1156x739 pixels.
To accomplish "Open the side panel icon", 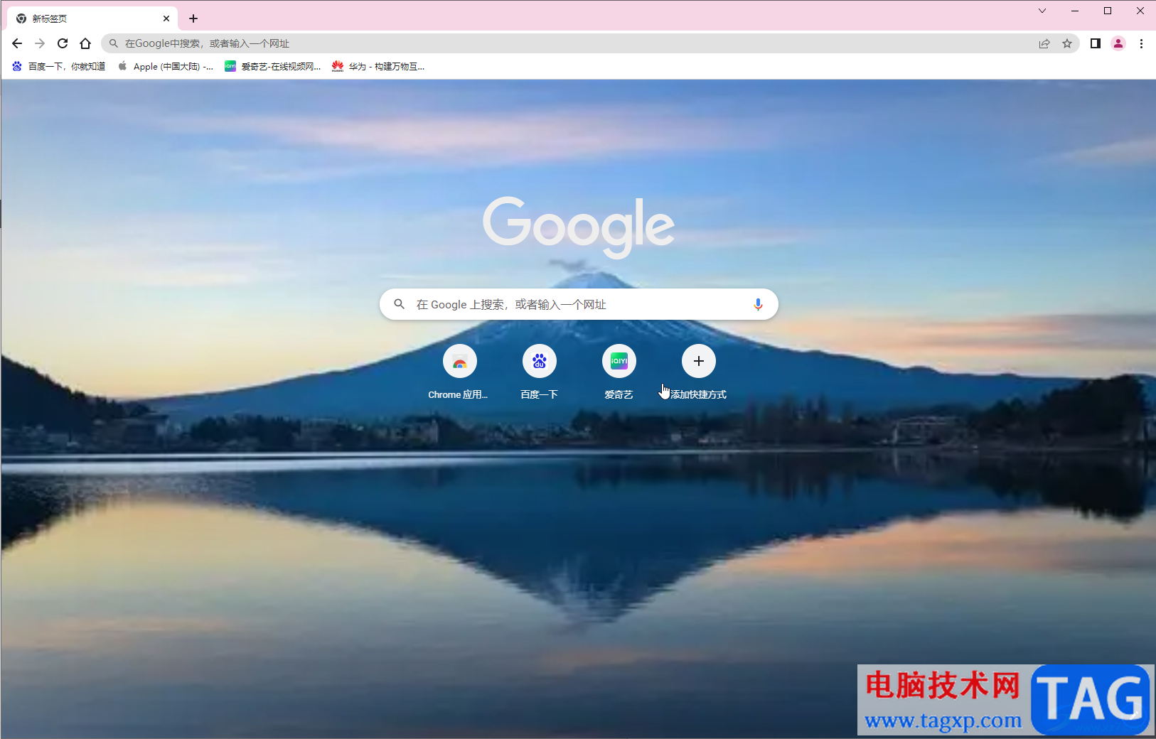I will (1096, 43).
